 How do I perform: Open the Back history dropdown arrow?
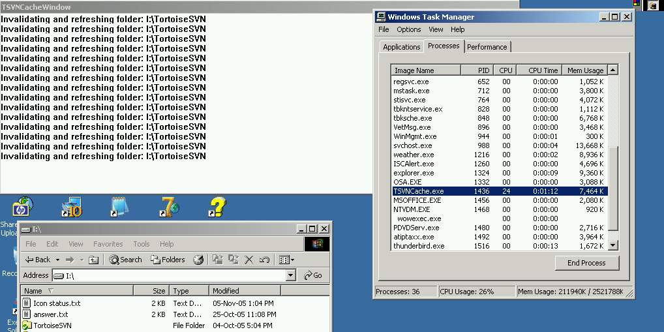(57, 260)
